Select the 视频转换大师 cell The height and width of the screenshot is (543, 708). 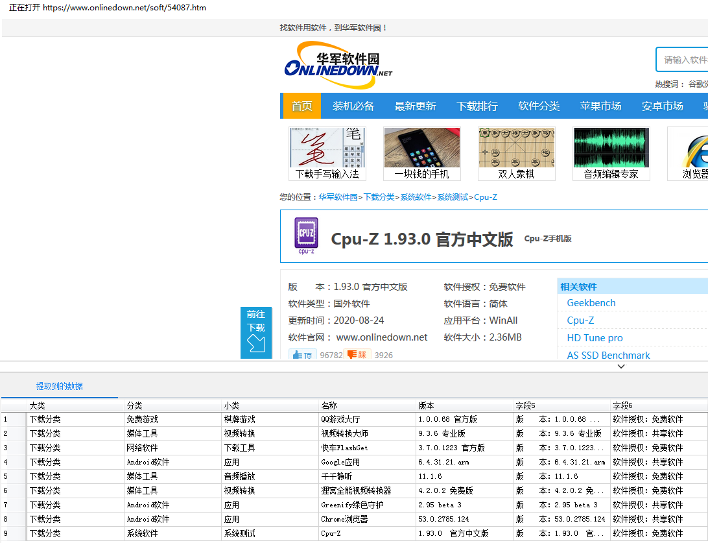[368, 433]
